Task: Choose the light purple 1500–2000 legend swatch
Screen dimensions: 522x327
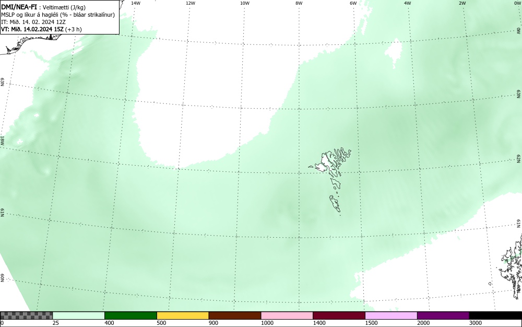Action: 391,316
